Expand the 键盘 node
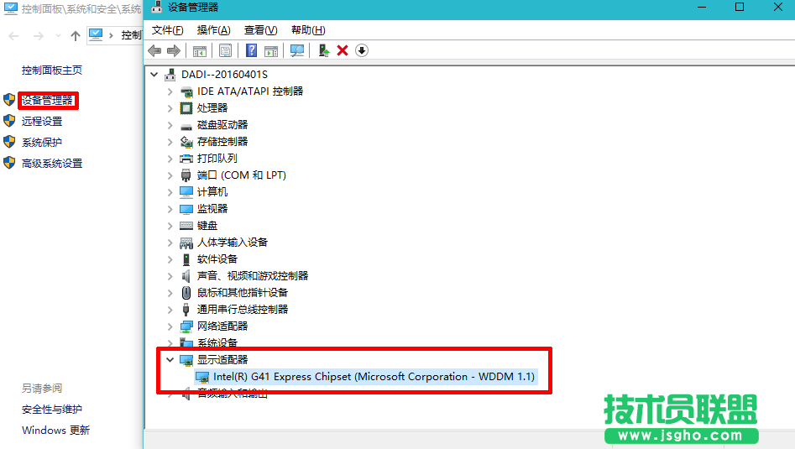 point(170,226)
